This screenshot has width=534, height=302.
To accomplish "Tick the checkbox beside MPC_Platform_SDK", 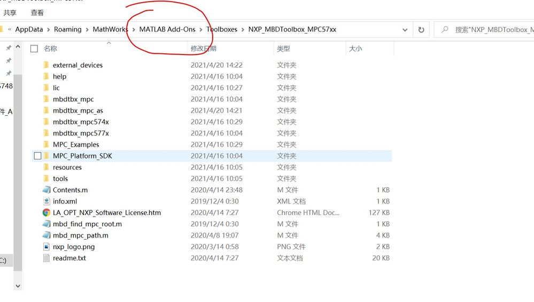I will [x=37, y=156].
